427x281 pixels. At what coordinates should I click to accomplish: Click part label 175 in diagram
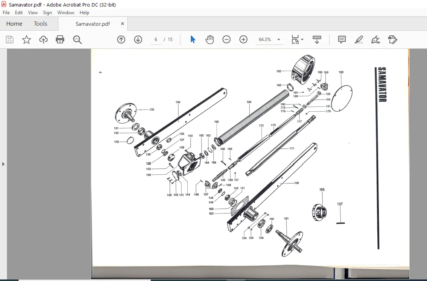click(x=261, y=126)
